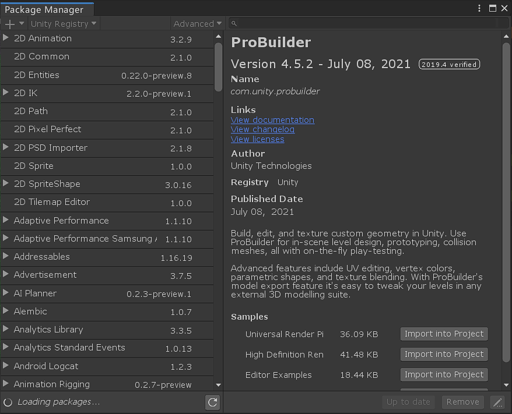Viewport: 512px width, 414px height.
Task: Expand the 2D IK package versions
Action: point(6,92)
